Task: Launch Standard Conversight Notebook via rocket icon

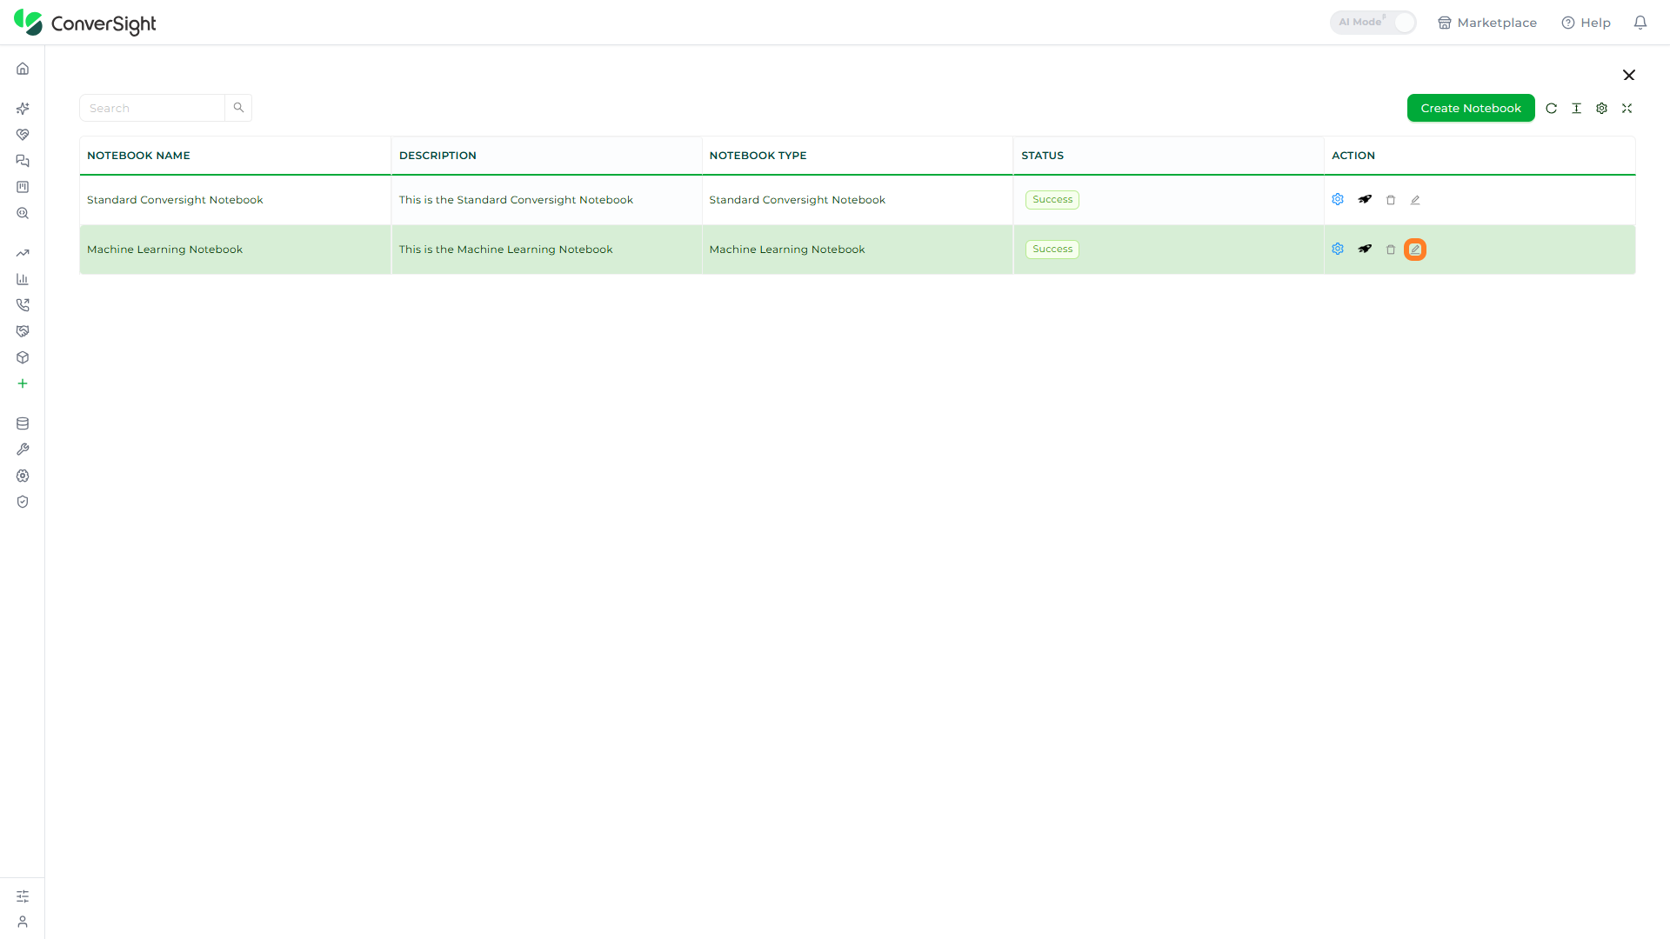Action: click(x=1365, y=199)
